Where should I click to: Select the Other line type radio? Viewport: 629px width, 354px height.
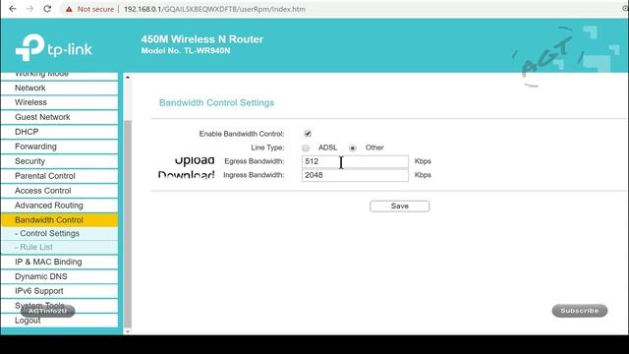(x=353, y=148)
